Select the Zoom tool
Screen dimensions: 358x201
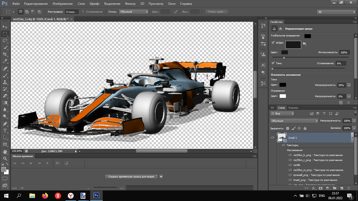point(5,158)
